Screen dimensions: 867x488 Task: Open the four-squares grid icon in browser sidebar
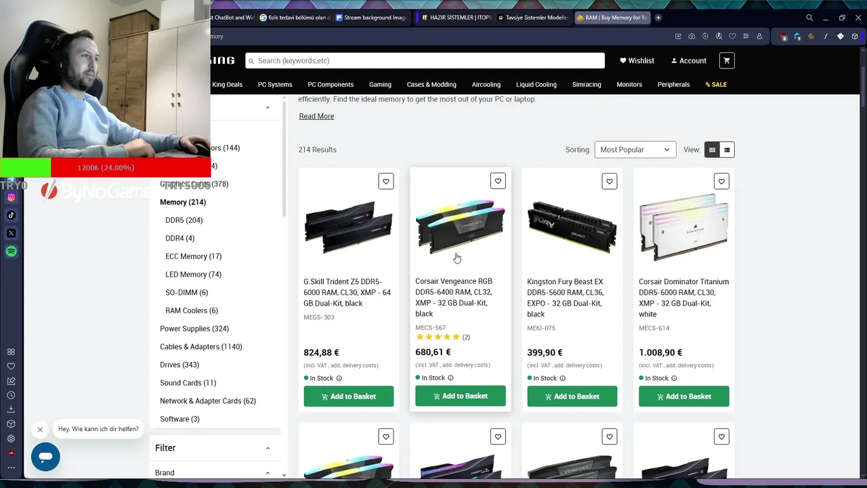pyautogui.click(x=11, y=352)
